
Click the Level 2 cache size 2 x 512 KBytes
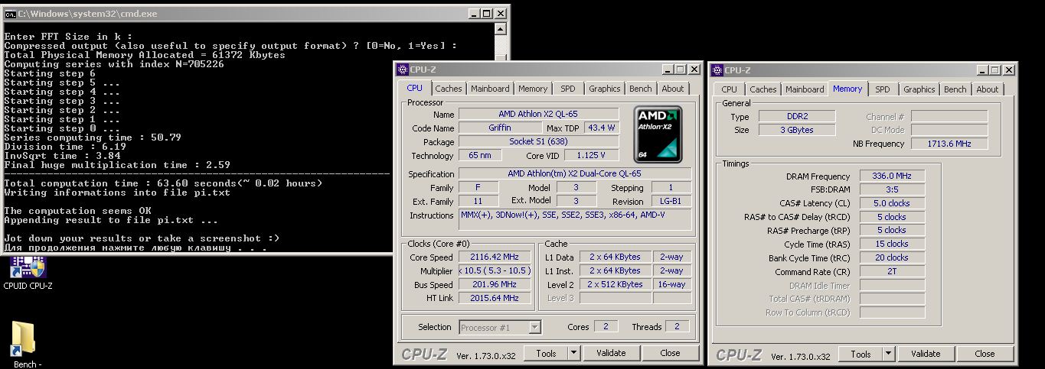[x=616, y=284]
